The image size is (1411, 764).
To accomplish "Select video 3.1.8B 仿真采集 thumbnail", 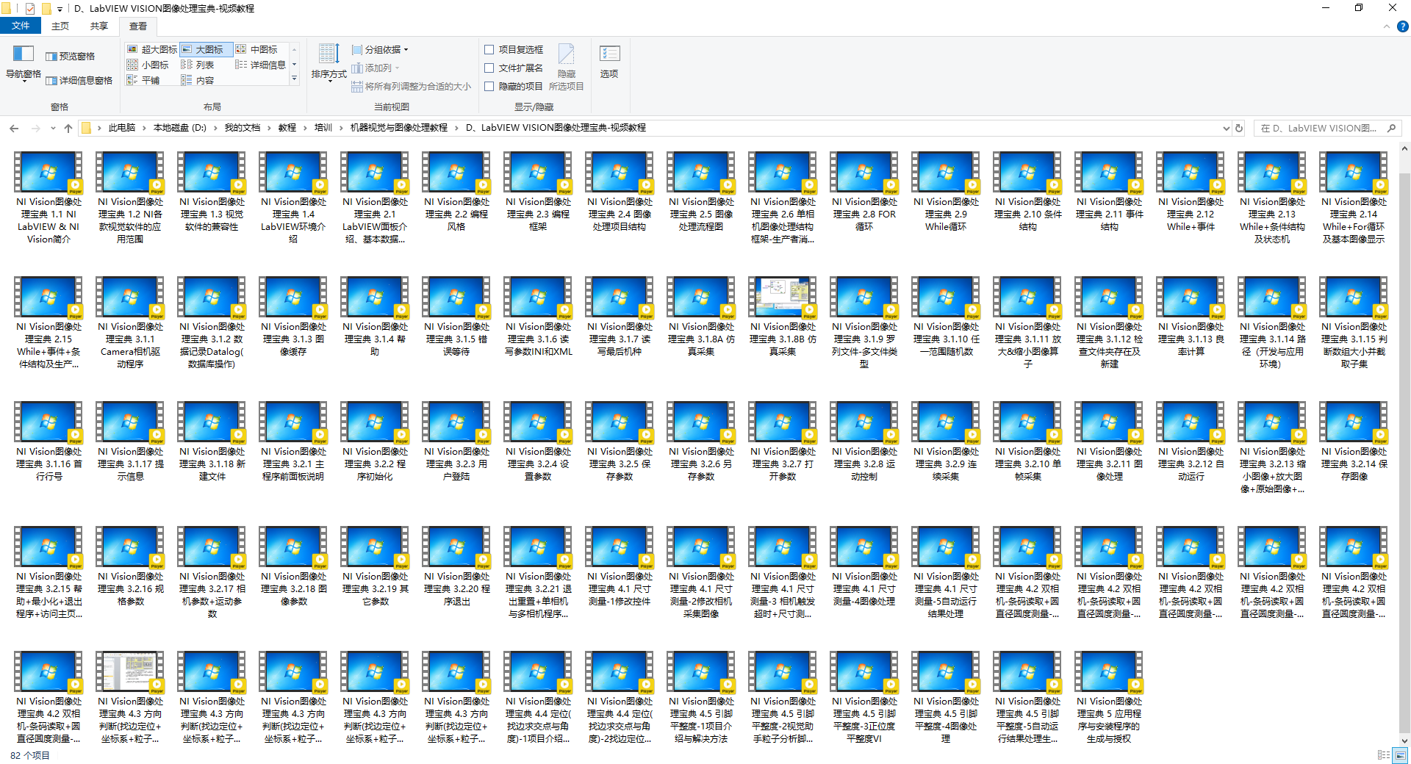I will point(783,297).
